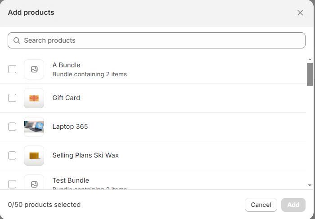Image resolution: width=315 pixels, height=219 pixels.
Task: Click the Selling Plans Ski Wax thumbnail
Action: coord(34,156)
